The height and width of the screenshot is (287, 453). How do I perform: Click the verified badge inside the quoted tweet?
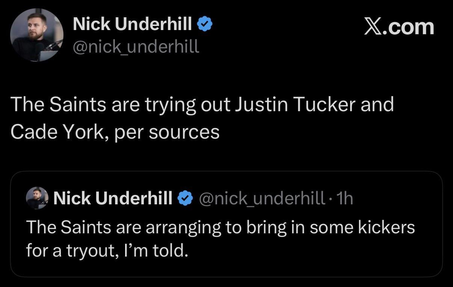point(184,198)
